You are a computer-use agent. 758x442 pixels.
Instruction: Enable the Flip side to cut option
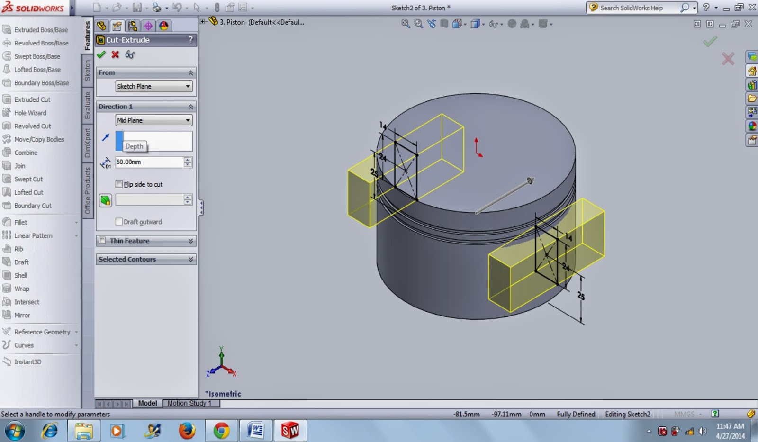pos(119,184)
